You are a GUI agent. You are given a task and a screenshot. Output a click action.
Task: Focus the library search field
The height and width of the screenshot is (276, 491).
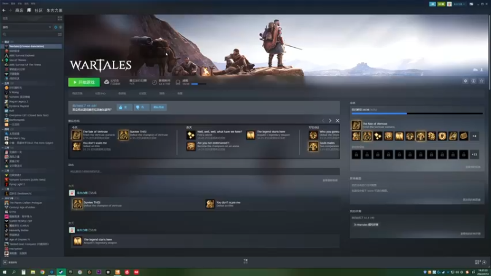tap(29, 34)
